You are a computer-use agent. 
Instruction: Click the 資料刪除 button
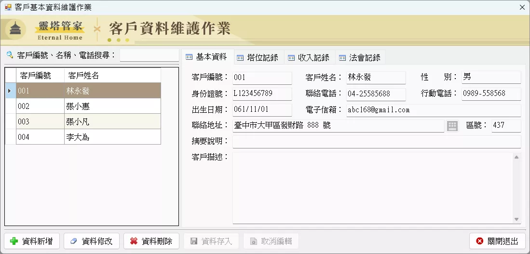click(x=151, y=241)
